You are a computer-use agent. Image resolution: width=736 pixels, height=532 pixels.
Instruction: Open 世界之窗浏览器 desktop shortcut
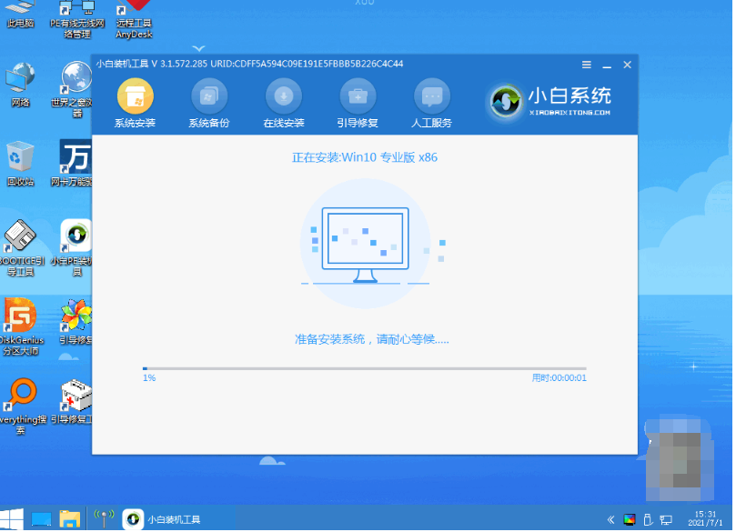coord(76,89)
